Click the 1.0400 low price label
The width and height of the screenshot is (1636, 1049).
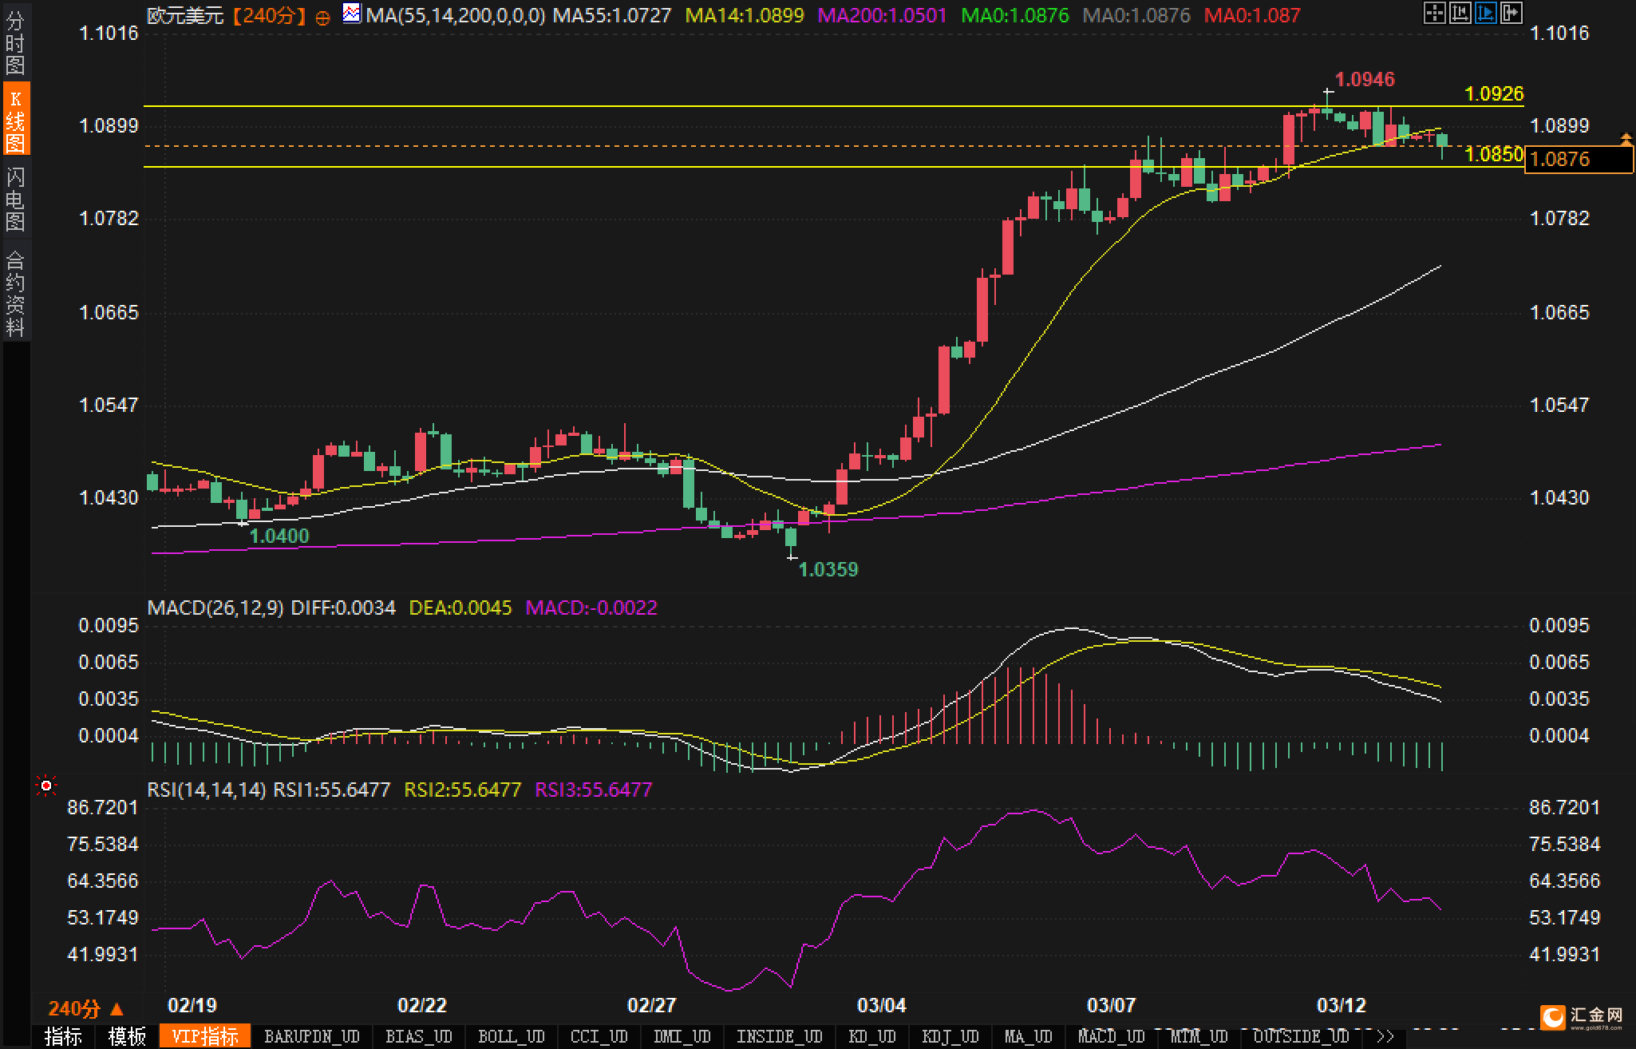coord(279,536)
